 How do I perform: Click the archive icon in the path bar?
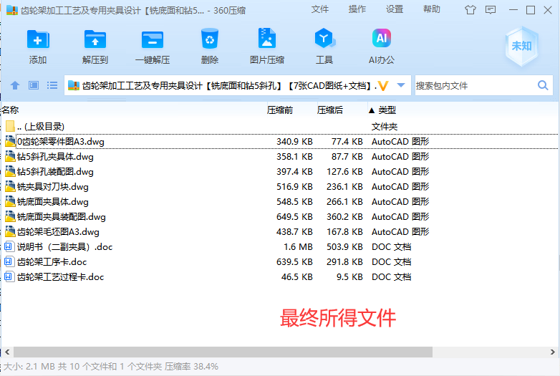point(74,85)
